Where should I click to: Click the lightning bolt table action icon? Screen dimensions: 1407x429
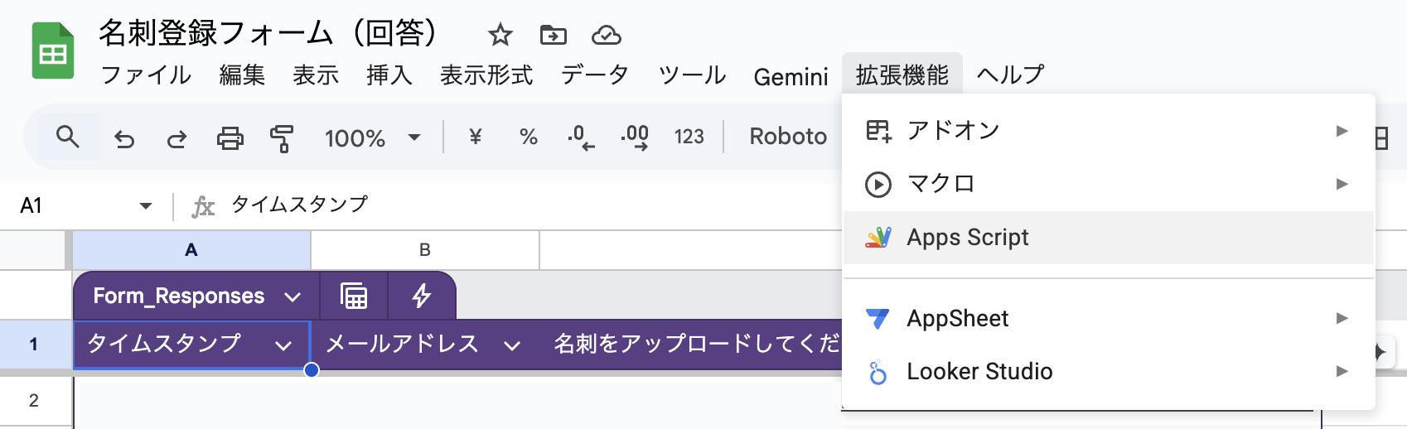pyautogui.click(x=421, y=296)
